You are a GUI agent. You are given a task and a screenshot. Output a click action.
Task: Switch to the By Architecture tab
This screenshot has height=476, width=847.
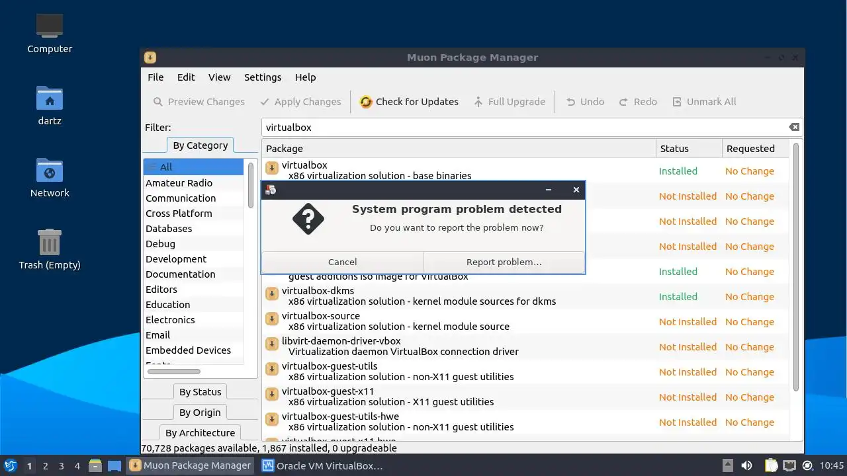[x=200, y=433]
